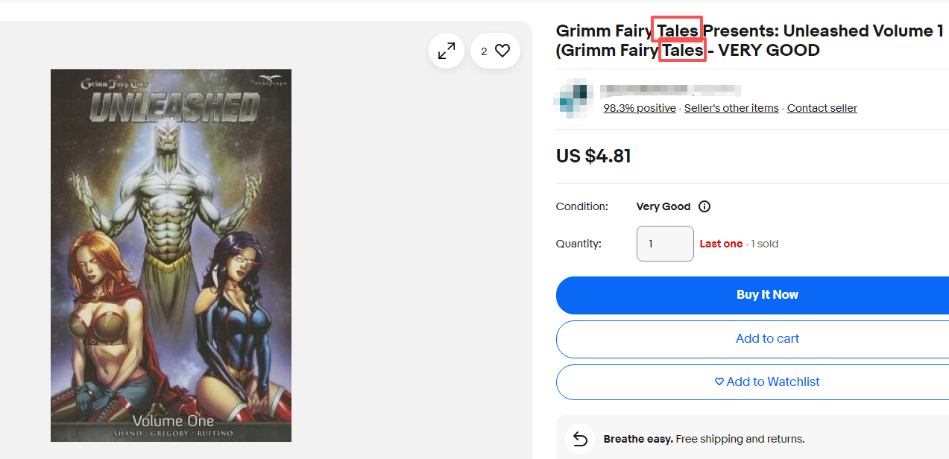Screen dimensions: 949x459
Task: Click the blurred seller name
Action: tap(669, 91)
